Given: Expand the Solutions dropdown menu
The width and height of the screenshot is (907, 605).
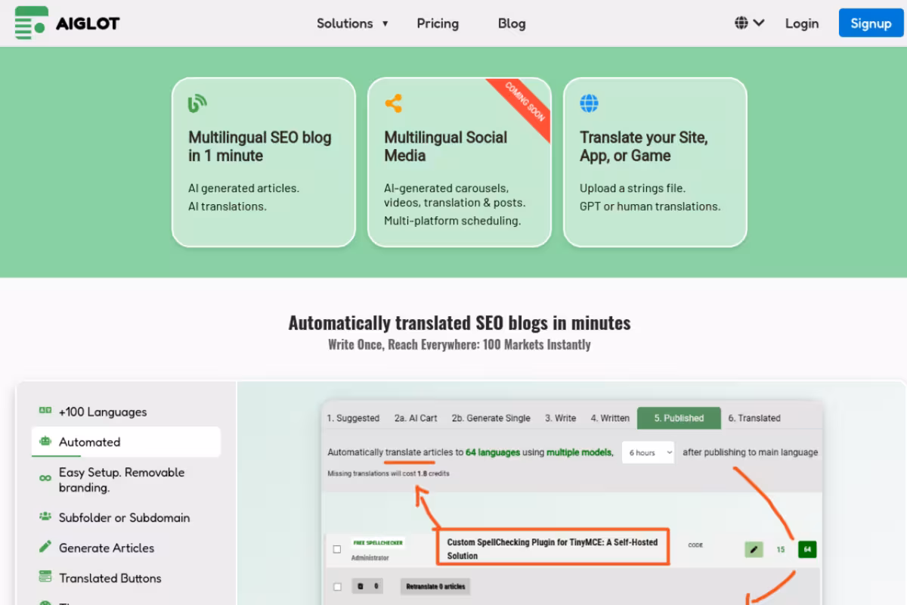Looking at the screenshot, I should [352, 23].
